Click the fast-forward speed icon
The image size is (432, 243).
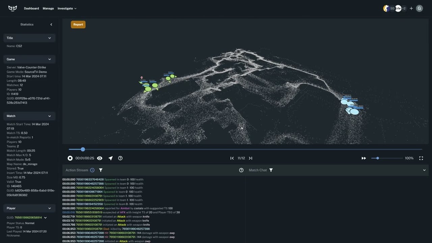point(364,158)
